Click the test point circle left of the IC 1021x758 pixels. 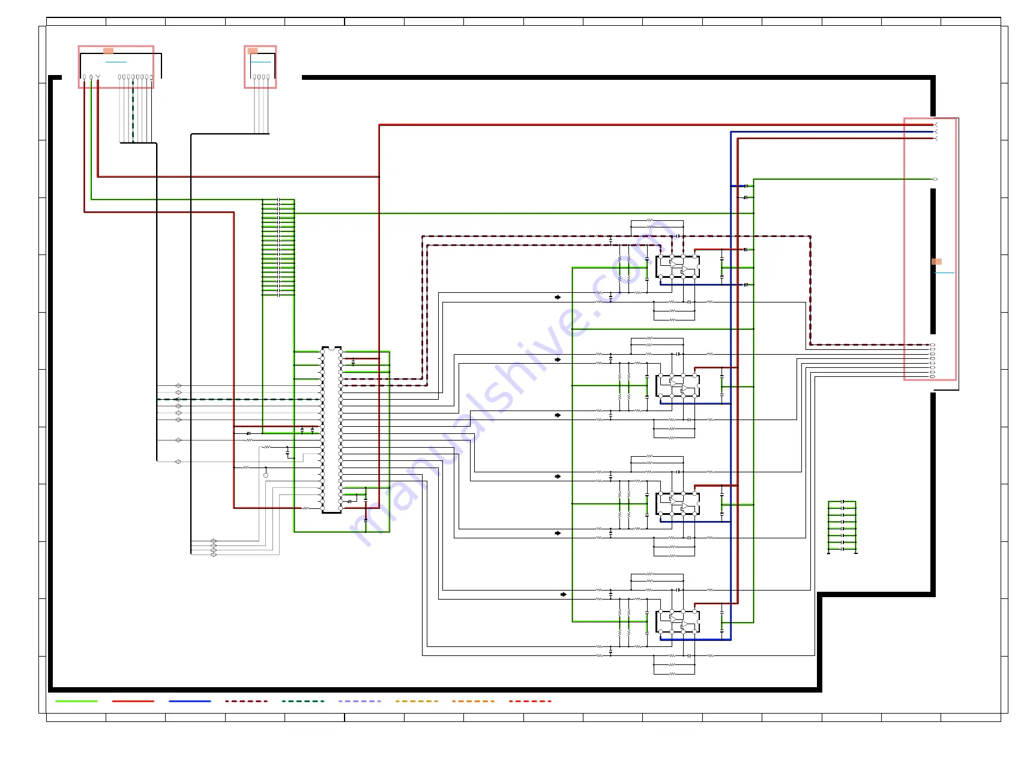pos(266,475)
